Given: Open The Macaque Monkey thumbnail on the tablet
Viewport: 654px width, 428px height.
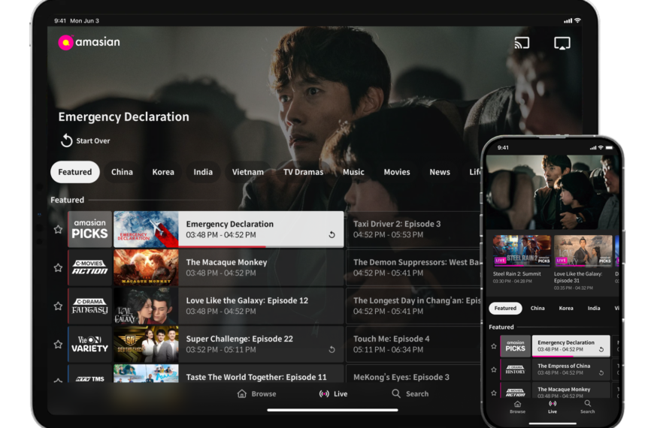Looking at the screenshot, I should coord(146,267).
